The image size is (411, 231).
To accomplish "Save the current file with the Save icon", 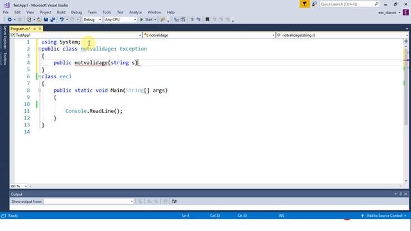I will [x=46, y=20].
